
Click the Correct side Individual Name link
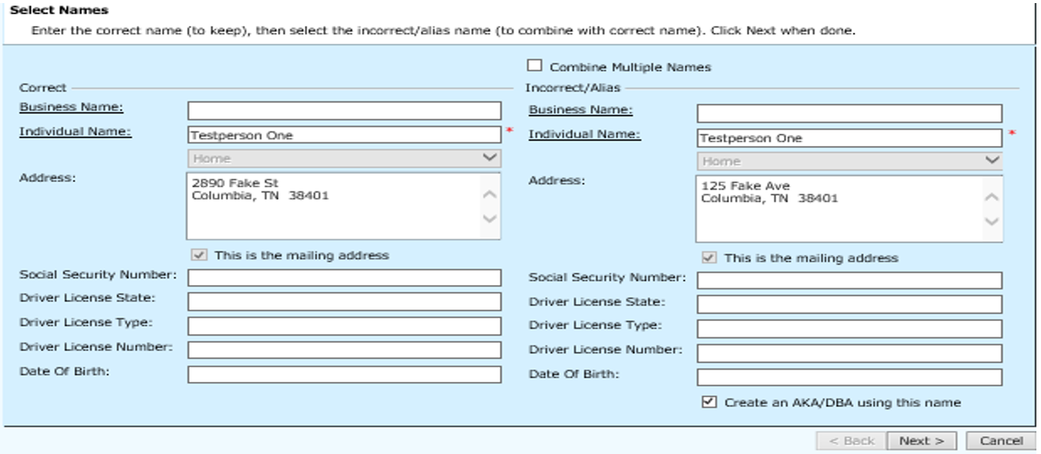click(x=75, y=131)
